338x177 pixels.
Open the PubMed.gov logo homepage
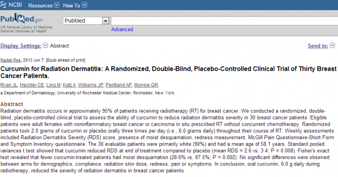point(22,19)
